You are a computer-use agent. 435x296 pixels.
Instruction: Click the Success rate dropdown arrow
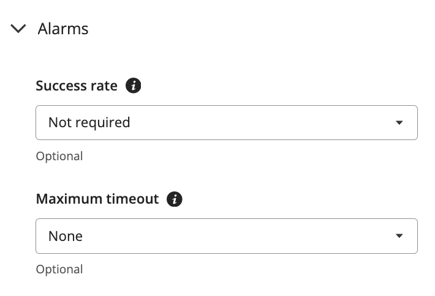(x=399, y=123)
